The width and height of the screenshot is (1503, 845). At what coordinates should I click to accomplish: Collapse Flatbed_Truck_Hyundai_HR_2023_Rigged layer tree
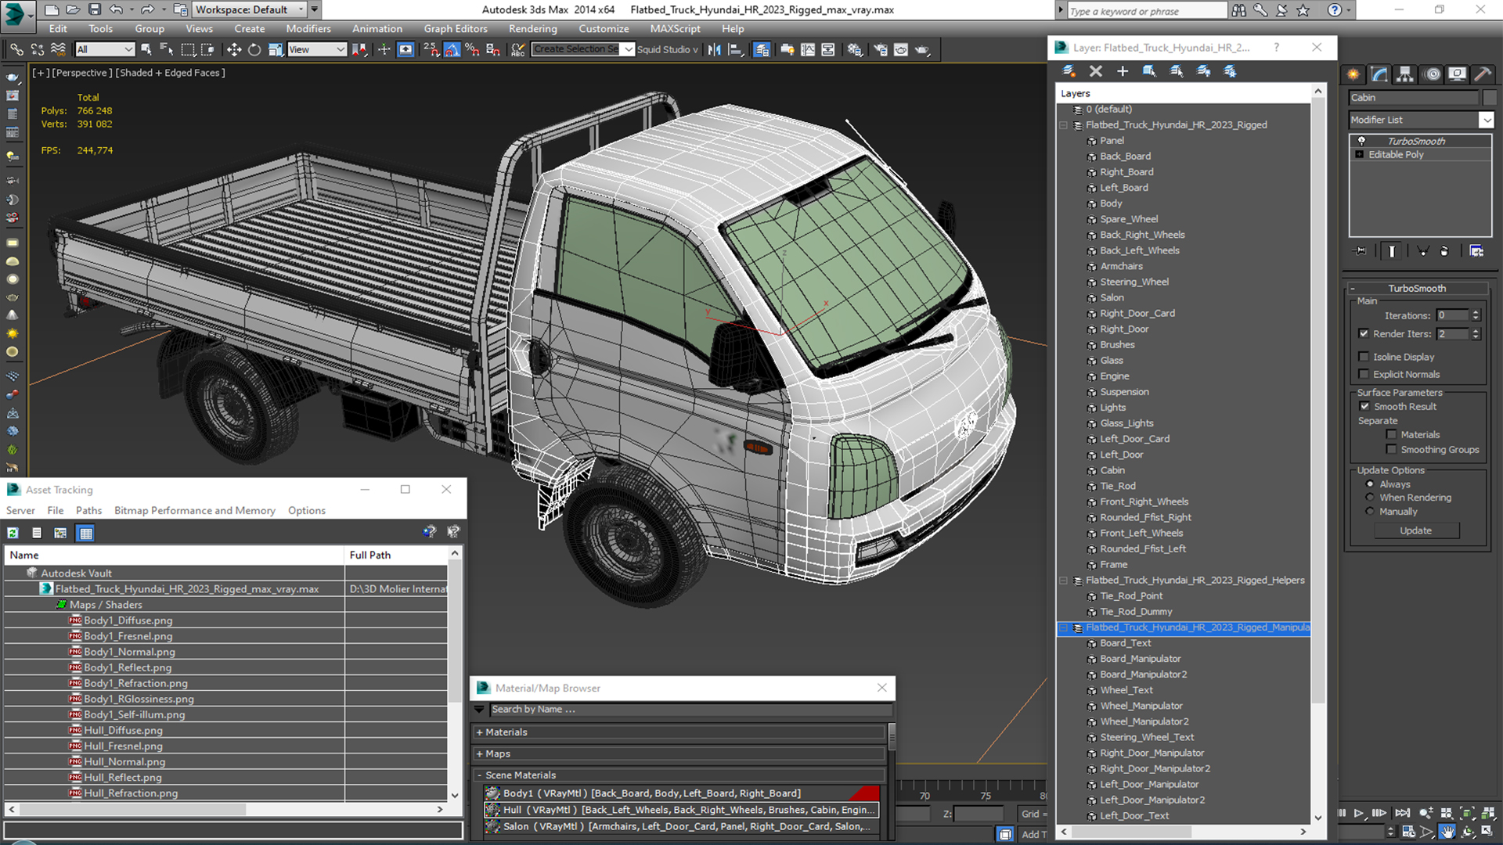[1064, 125]
